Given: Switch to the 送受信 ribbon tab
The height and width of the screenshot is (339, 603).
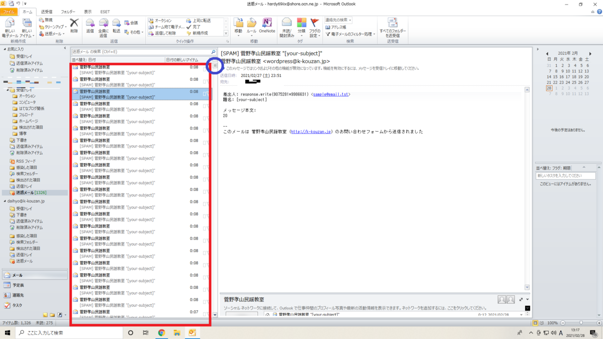Looking at the screenshot, I should click(x=47, y=12).
